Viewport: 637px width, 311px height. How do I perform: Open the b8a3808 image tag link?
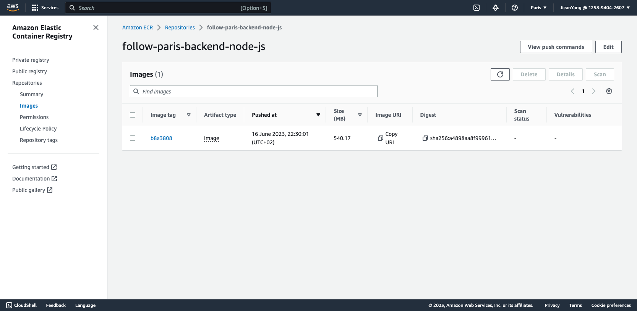click(161, 138)
